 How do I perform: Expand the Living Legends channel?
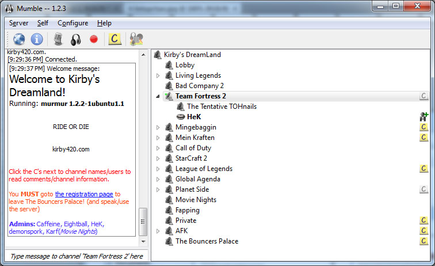click(x=158, y=75)
